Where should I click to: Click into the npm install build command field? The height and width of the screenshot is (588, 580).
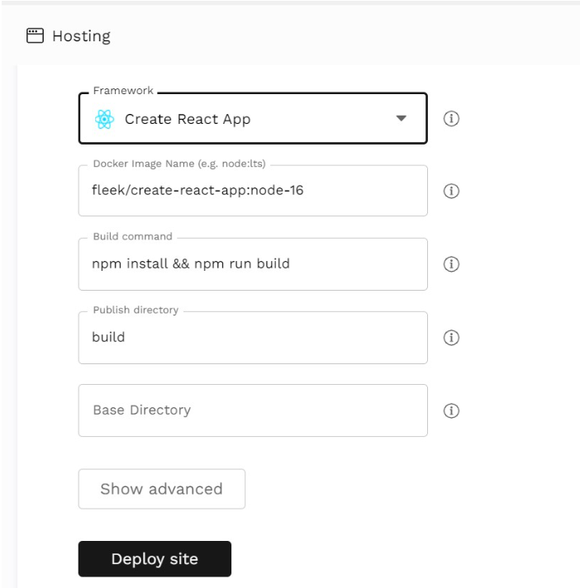[x=253, y=264]
